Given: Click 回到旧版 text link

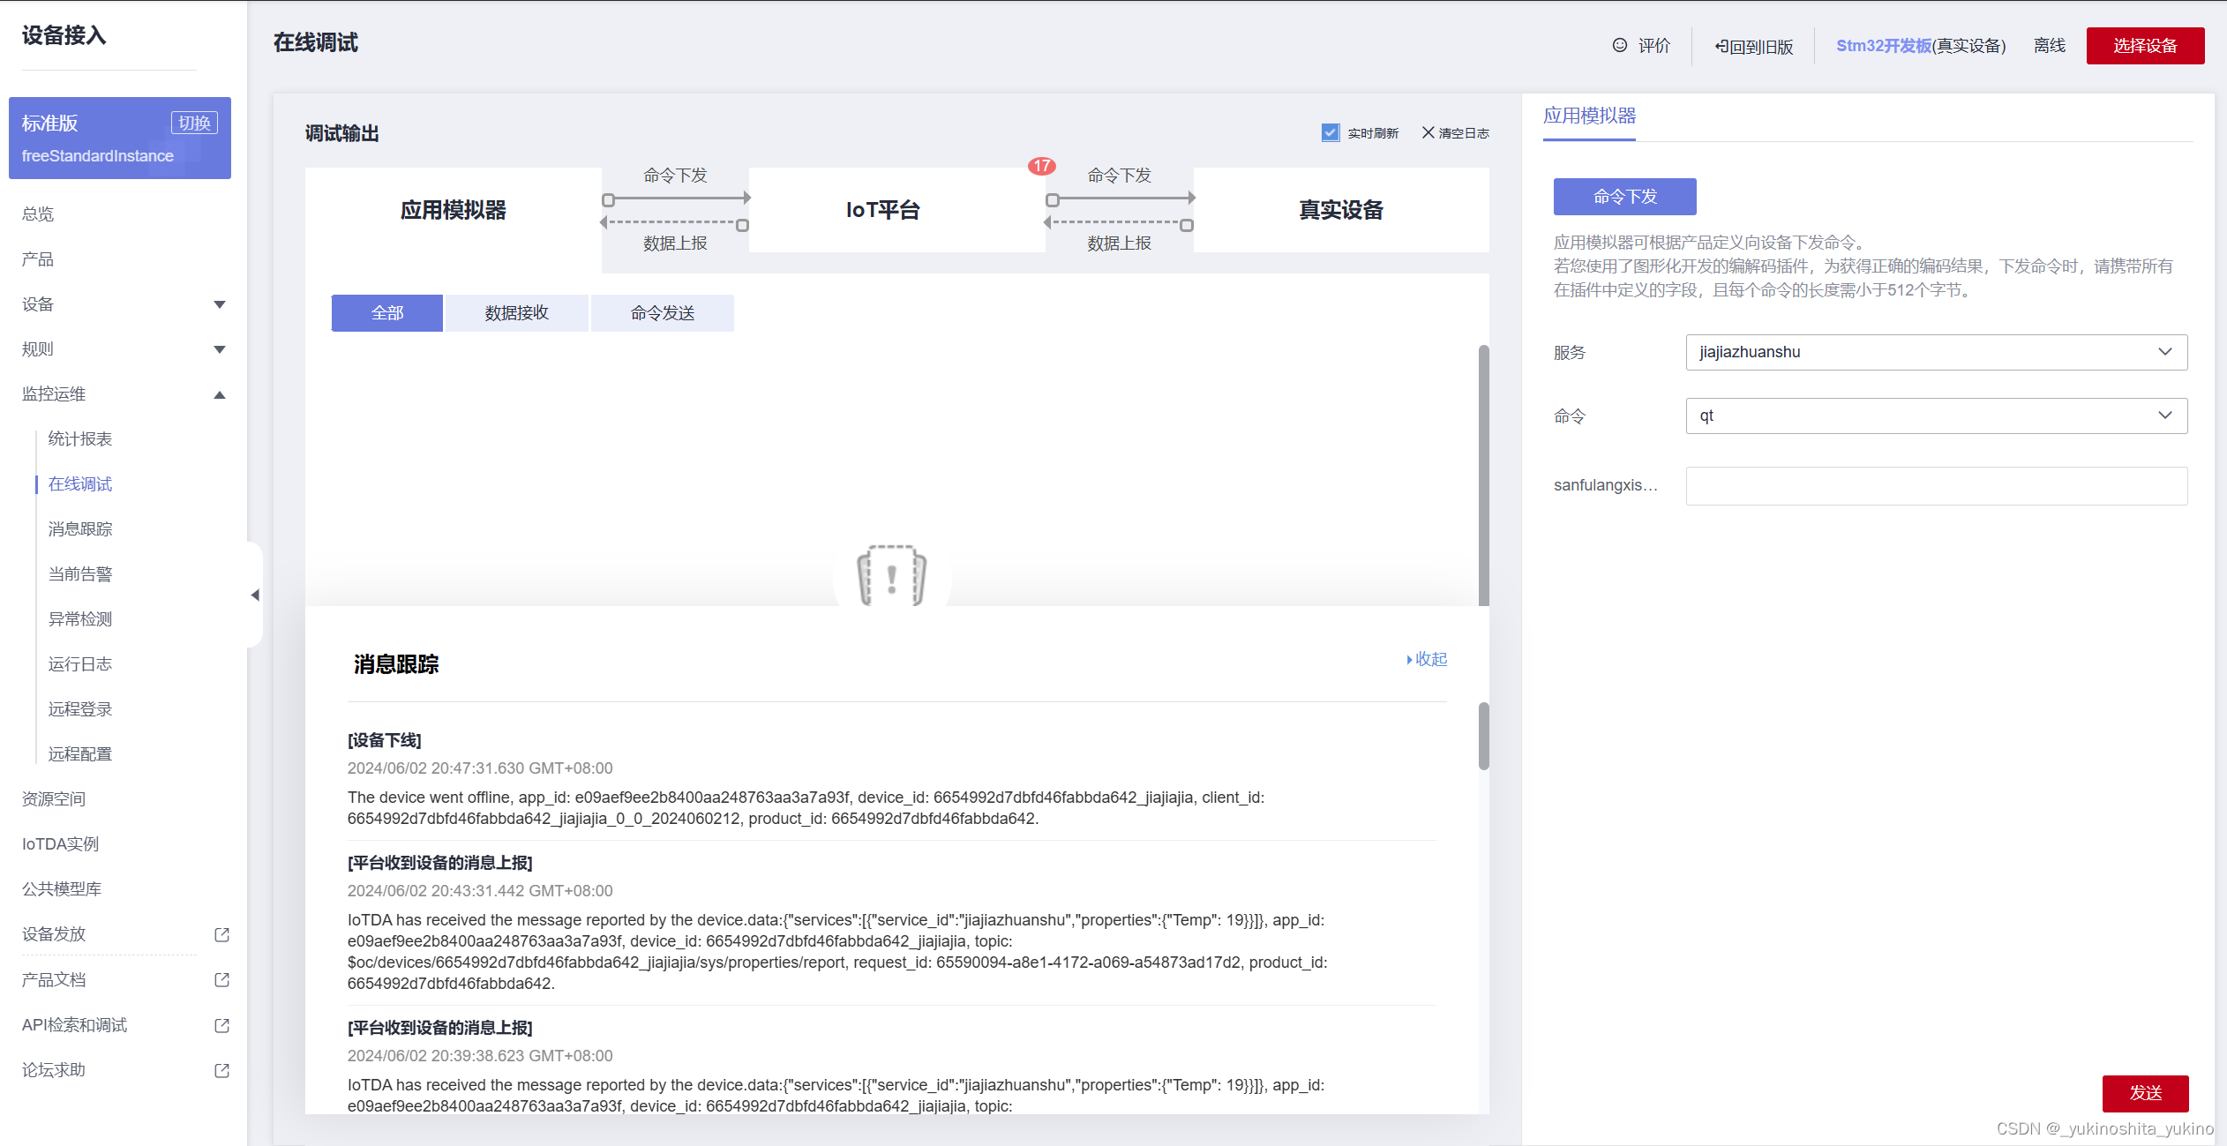Looking at the screenshot, I should pos(1761,47).
